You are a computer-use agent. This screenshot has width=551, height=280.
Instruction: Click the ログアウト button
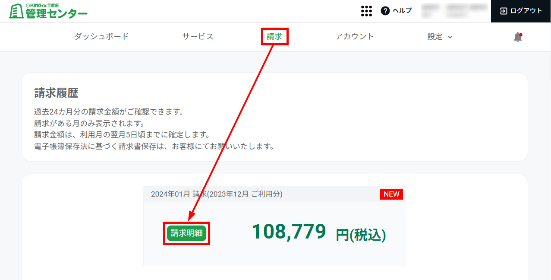(521, 11)
